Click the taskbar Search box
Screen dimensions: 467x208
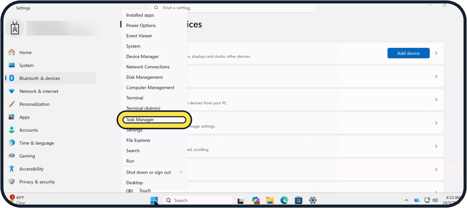point(198,200)
